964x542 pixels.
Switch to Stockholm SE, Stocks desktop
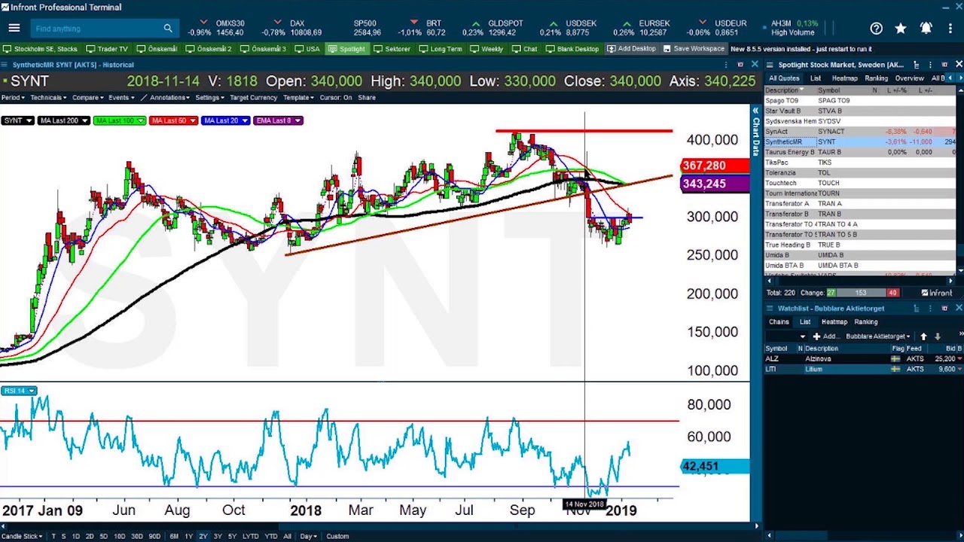coord(40,49)
